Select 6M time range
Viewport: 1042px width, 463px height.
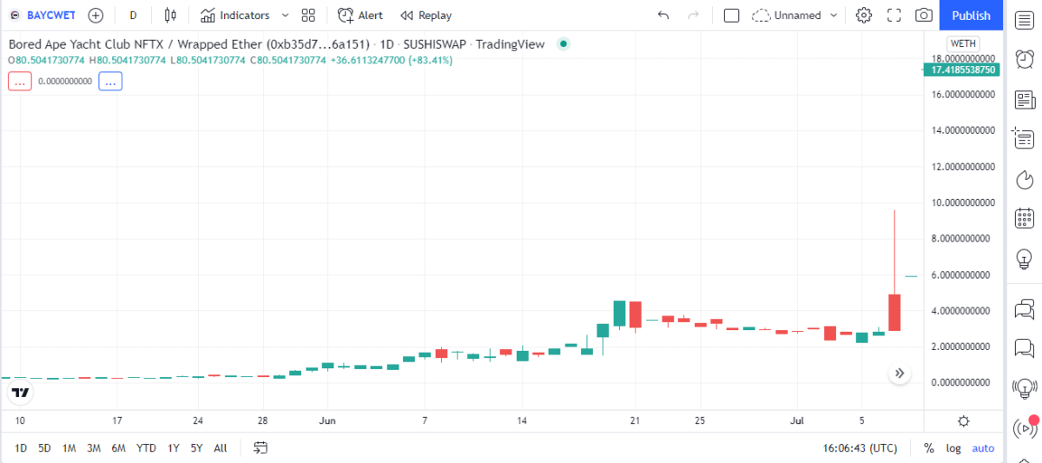pyautogui.click(x=119, y=448)
